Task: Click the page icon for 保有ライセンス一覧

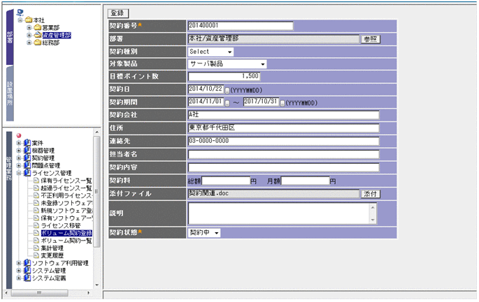Action: pyautogui.click(x=36, y=180)
